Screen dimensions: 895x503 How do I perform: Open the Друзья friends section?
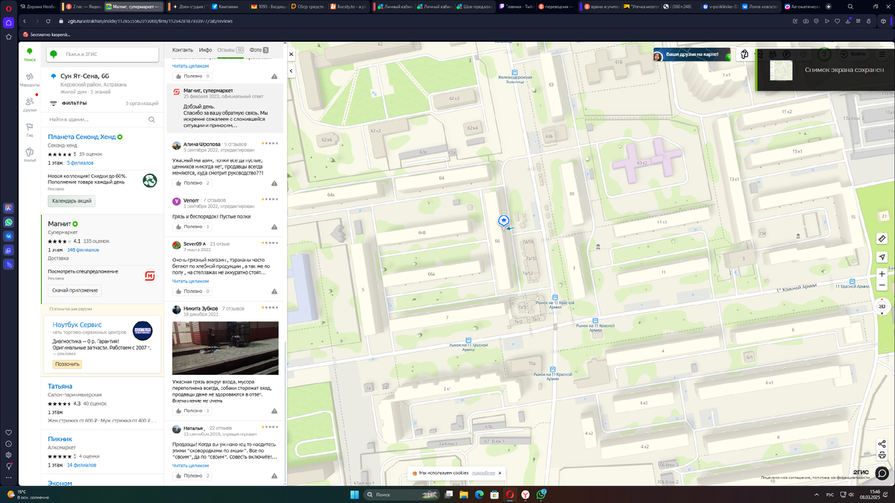click(x=30, y=104)
